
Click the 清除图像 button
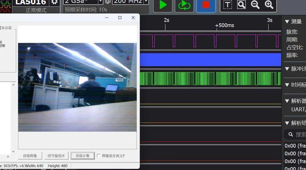coord(30,156)
